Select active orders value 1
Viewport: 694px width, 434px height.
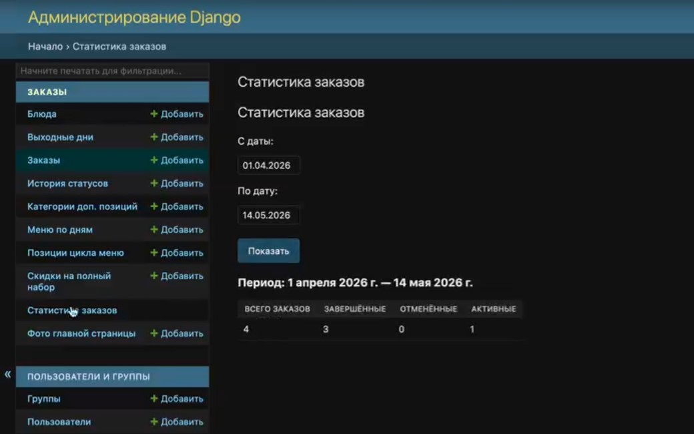[x=472, y=329]
